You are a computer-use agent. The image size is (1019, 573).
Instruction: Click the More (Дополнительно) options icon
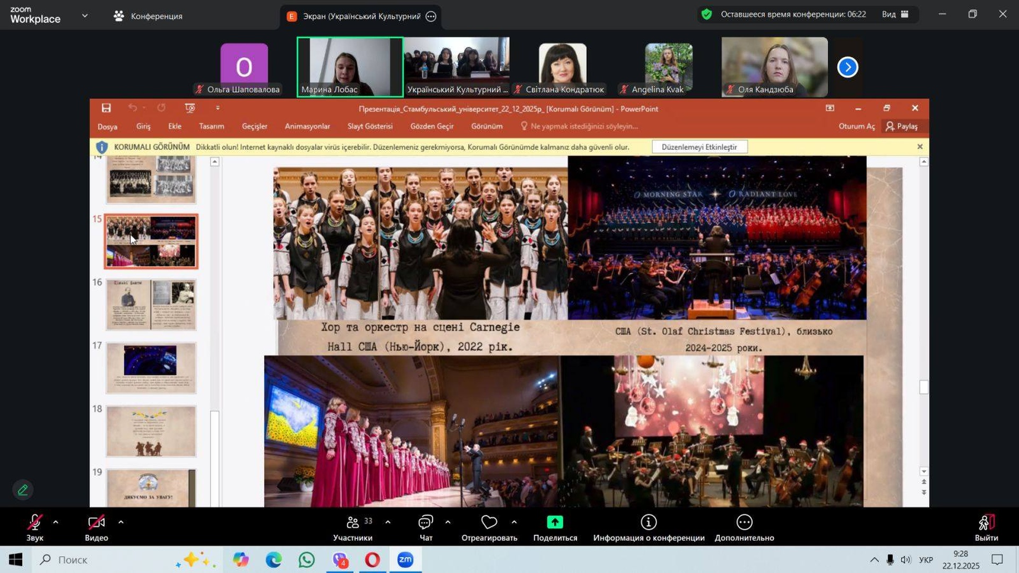click(x=744, y=523)
